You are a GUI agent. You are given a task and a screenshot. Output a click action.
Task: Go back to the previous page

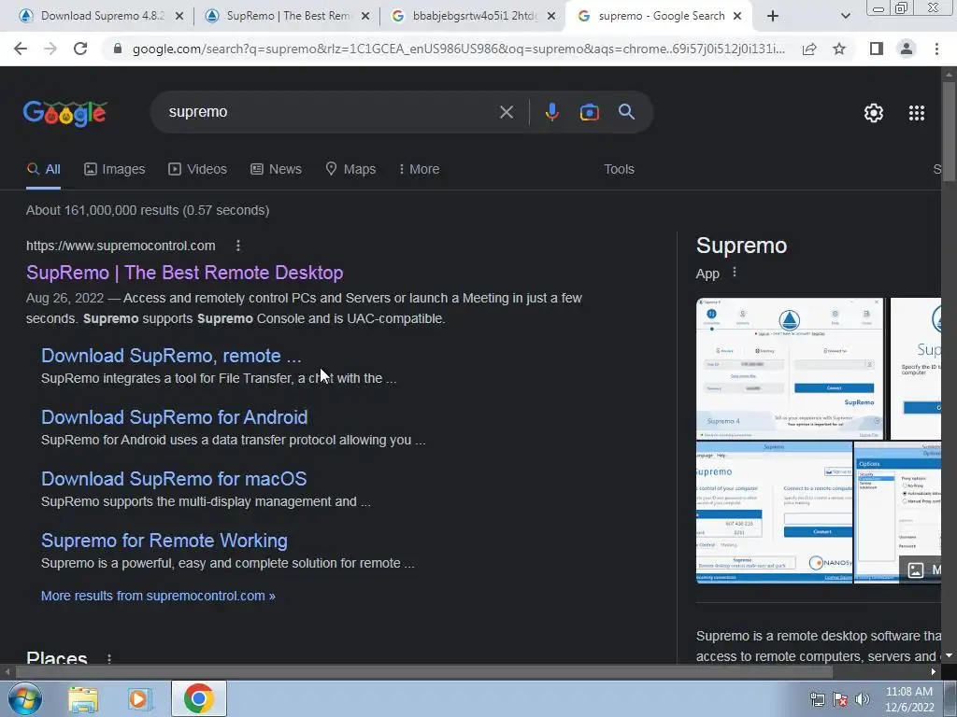point(21,49)
